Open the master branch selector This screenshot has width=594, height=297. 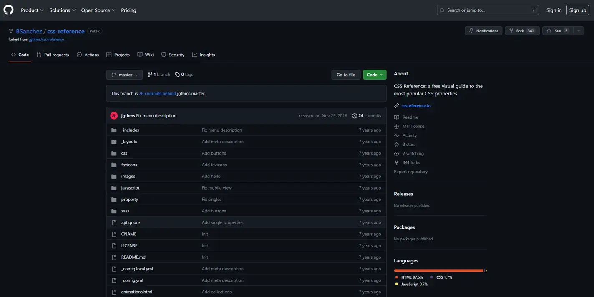click(124, 75)
